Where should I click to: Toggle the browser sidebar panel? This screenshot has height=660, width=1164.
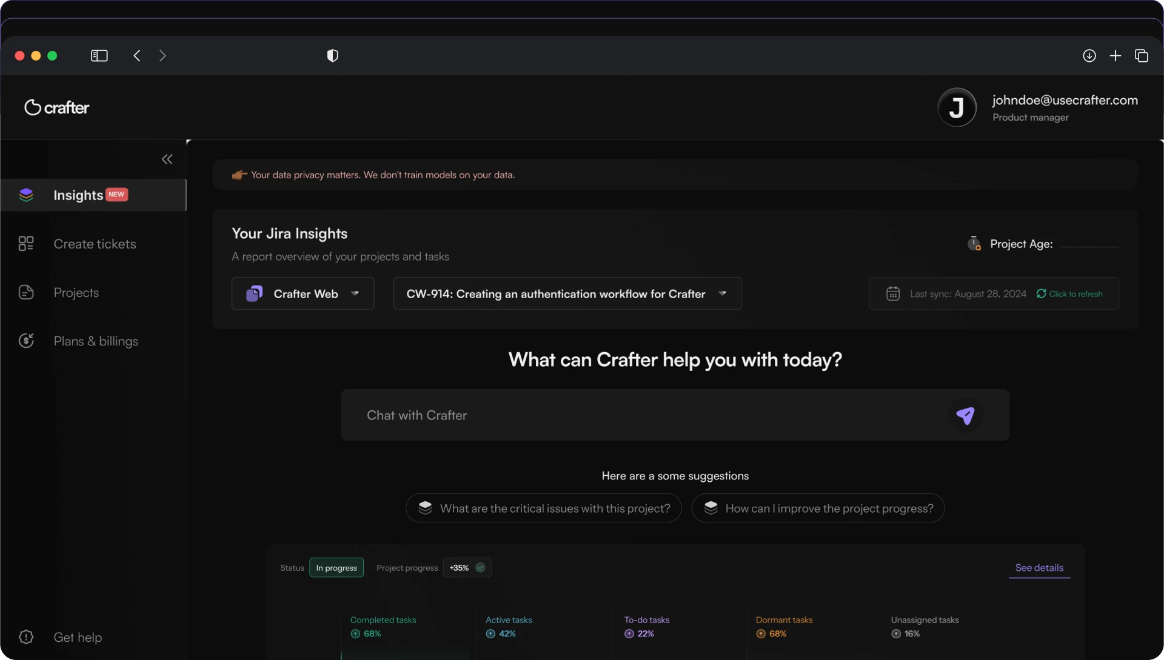coord(99,55)
